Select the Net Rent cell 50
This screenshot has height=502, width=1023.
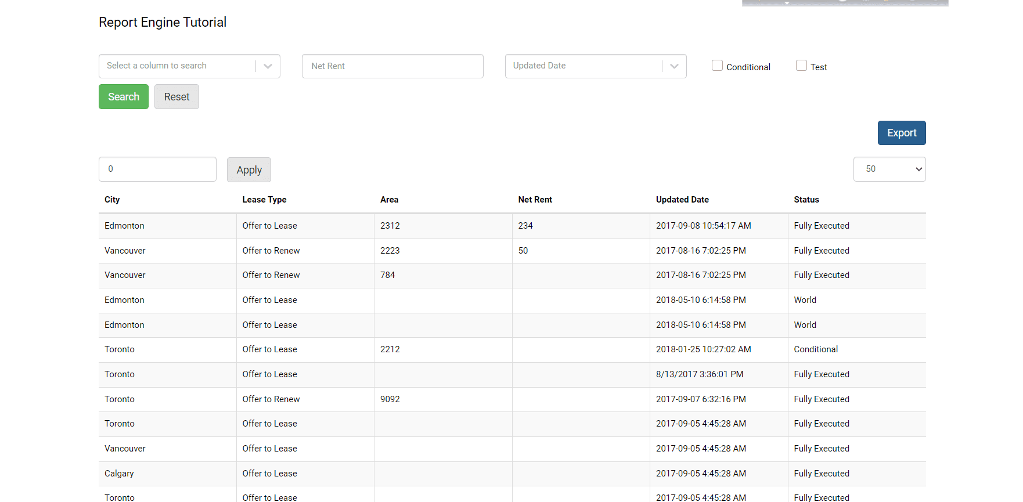pyautogui.click(x=581, y=251)
